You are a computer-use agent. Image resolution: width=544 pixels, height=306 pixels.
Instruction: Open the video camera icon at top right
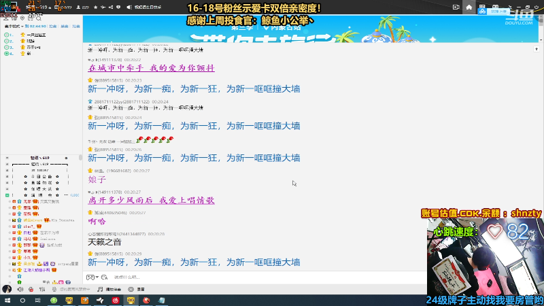pos(456,7)
